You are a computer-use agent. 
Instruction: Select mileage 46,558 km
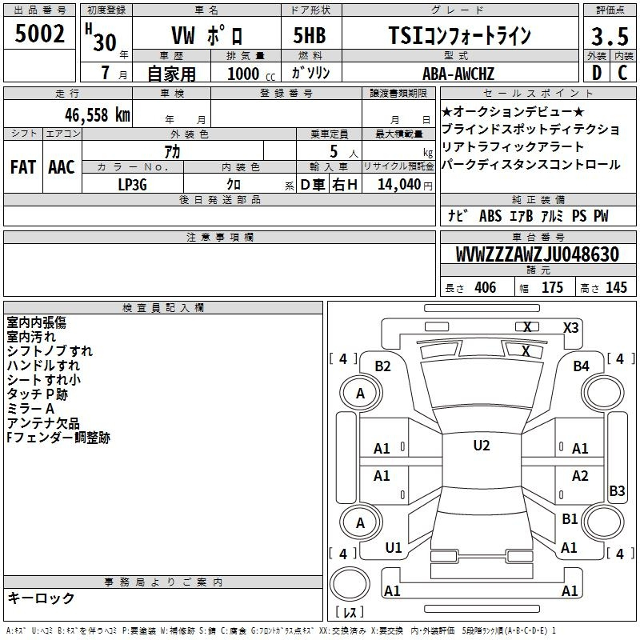point(98,115)
